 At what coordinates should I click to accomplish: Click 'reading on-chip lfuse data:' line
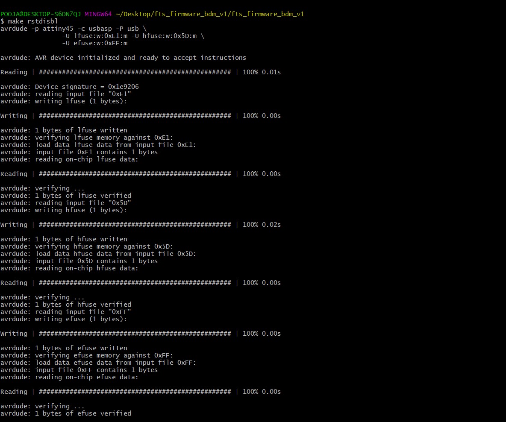(x=69, y=159)
